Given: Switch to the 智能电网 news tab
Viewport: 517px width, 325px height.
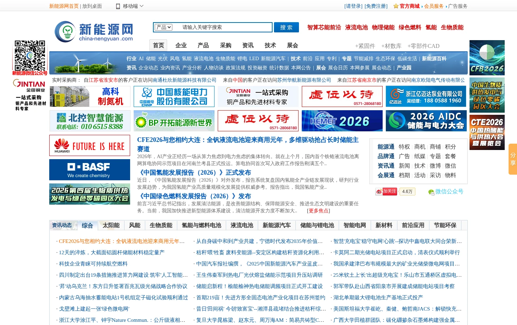Looking at the screenshot, I should 355,225.
